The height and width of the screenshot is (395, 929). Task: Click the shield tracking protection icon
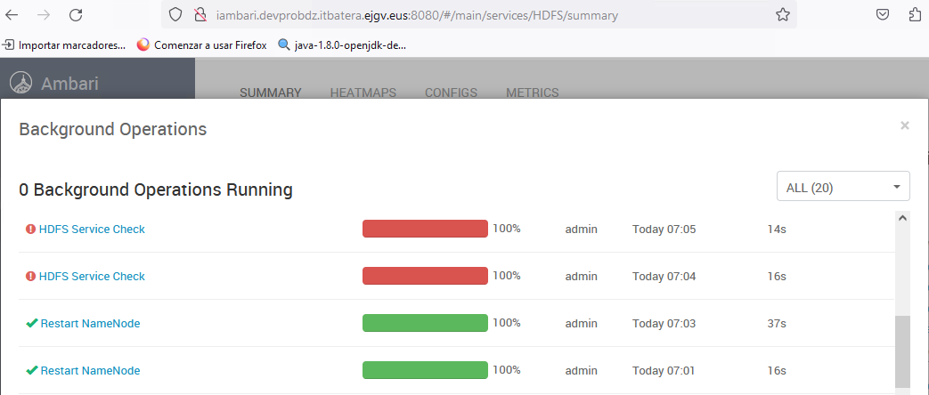point(175,15)
